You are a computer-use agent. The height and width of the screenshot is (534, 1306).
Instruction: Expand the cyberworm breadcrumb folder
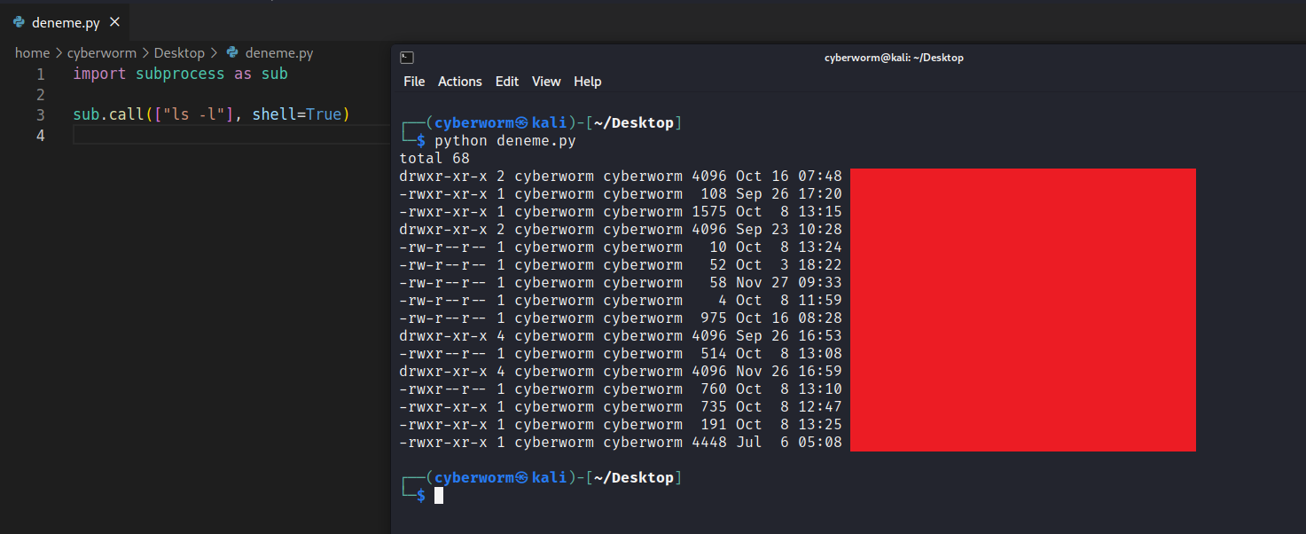[x=101, y=53]
